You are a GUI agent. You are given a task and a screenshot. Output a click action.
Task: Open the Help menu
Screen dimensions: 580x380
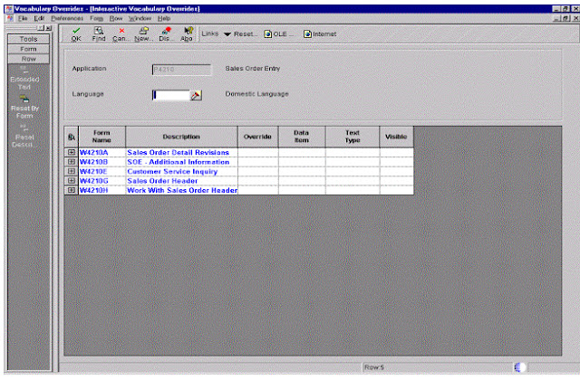click(164, 18)
